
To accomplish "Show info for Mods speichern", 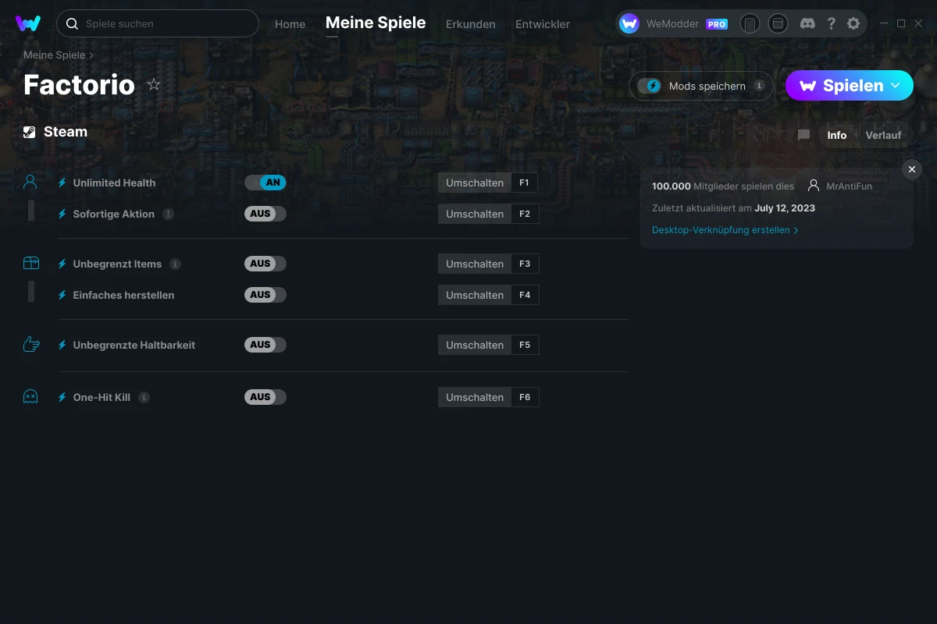I will [759, 86].
